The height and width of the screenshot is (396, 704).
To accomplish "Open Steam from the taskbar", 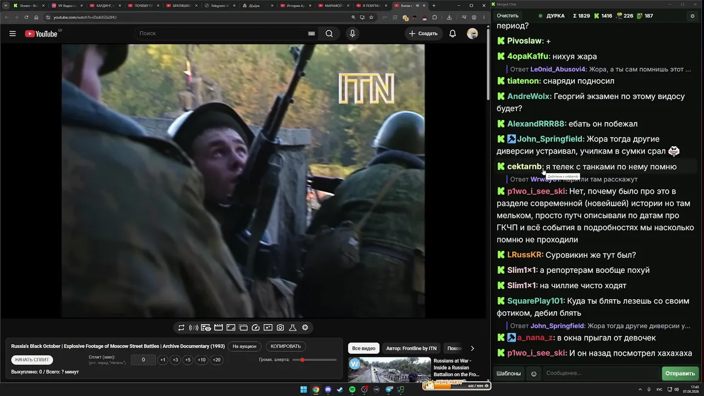I will tap(340, 389).
